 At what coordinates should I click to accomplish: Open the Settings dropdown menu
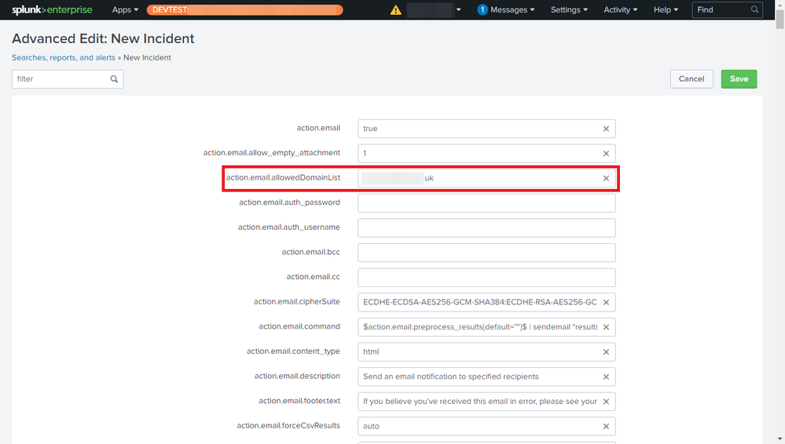tap(569, 10)
